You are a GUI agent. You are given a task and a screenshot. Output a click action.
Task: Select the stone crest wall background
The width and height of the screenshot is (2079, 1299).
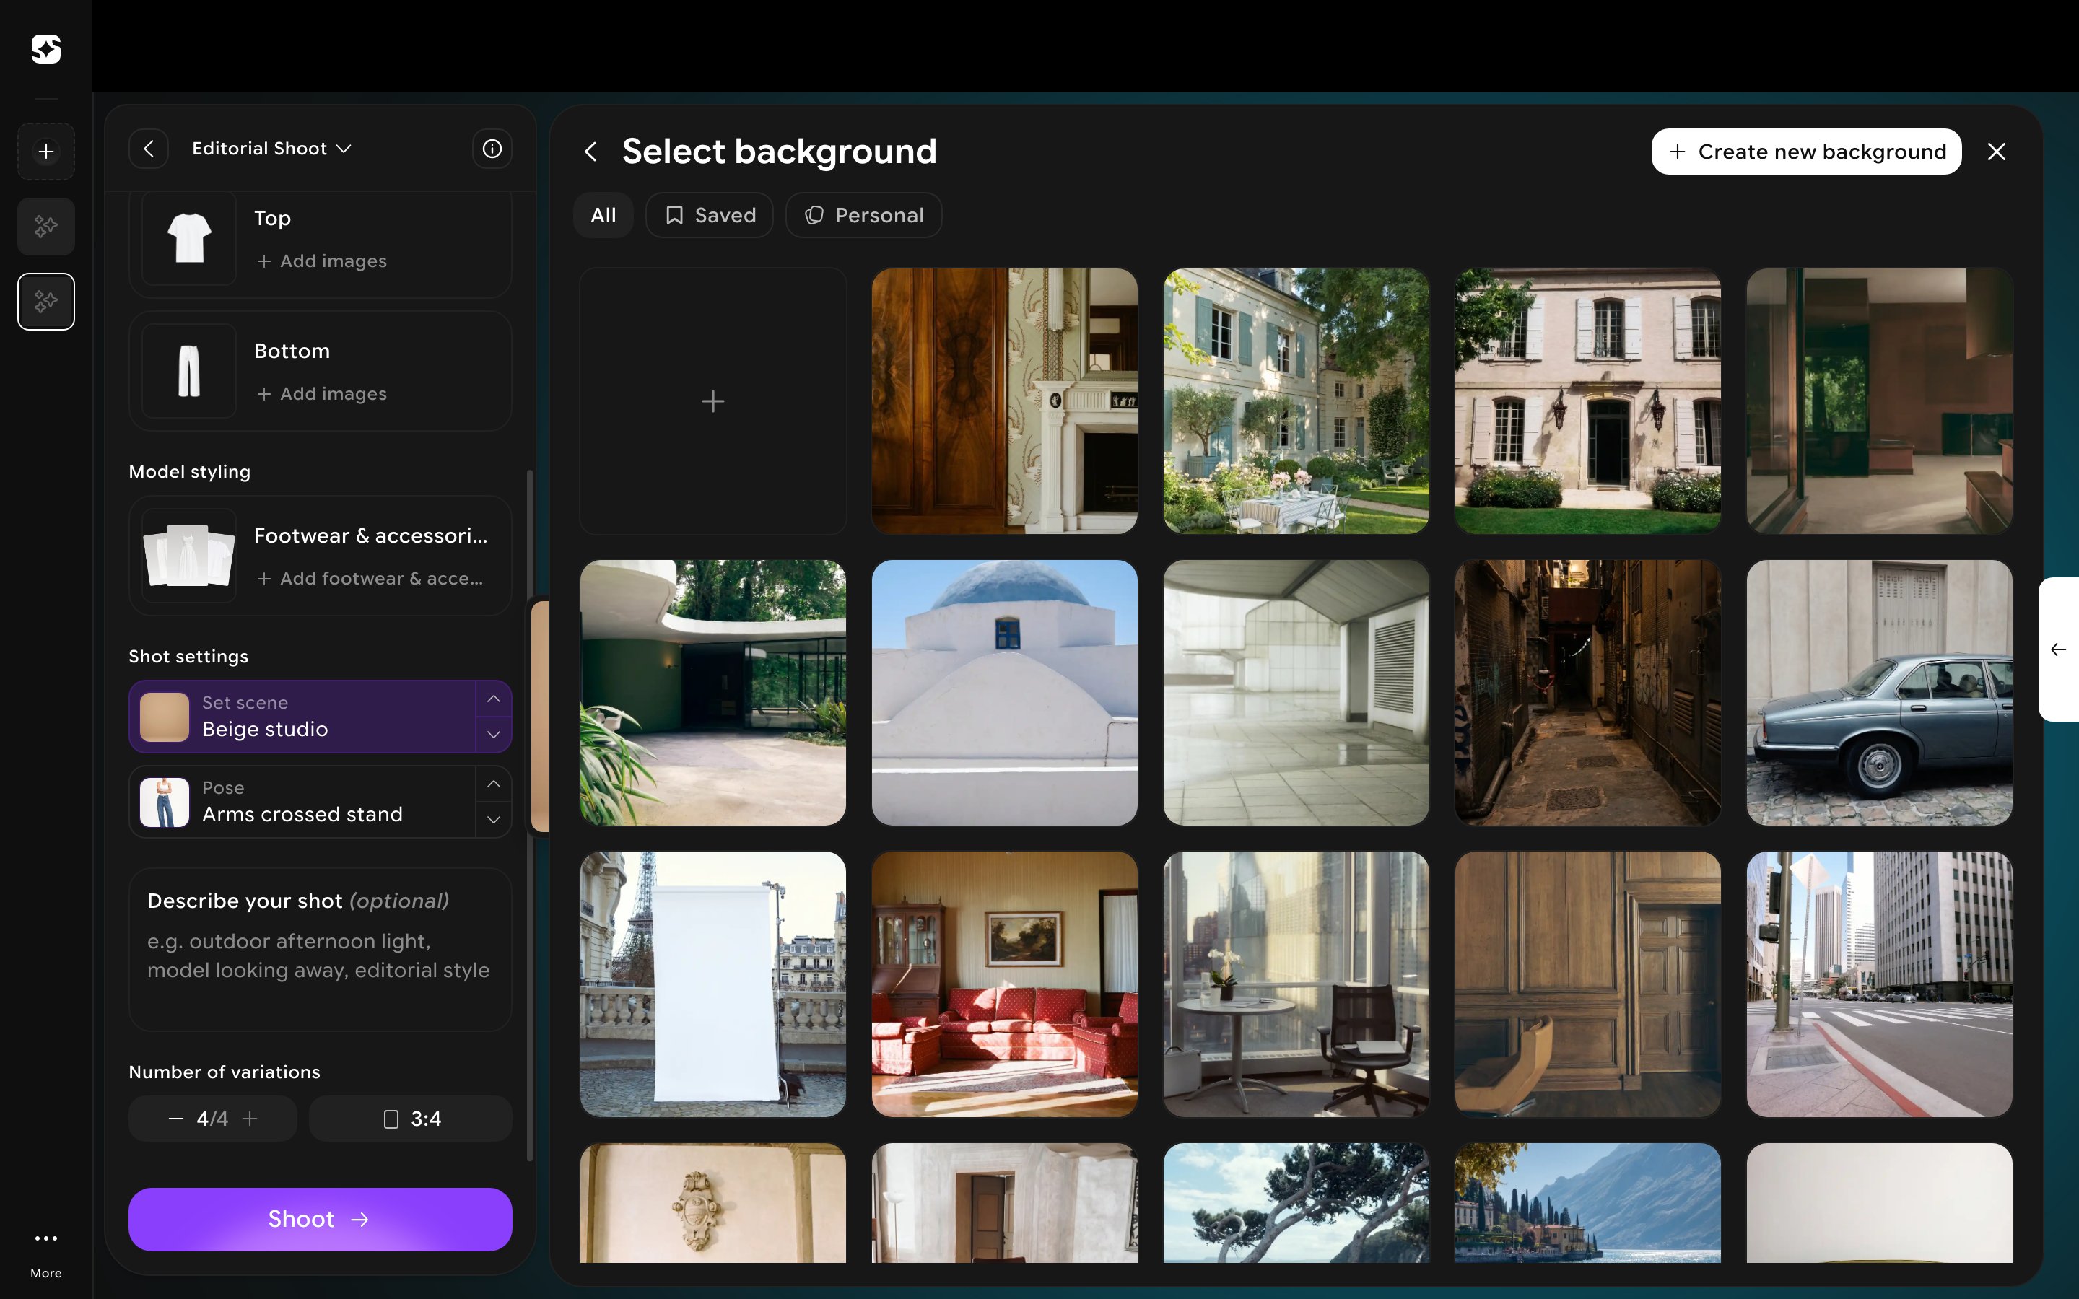tap(713, 1203)
